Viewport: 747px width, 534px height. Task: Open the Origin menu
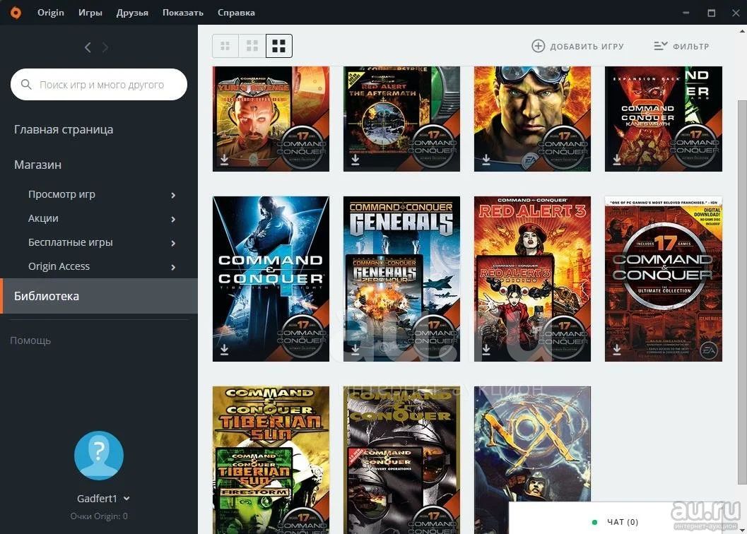(x=50, y=13)
